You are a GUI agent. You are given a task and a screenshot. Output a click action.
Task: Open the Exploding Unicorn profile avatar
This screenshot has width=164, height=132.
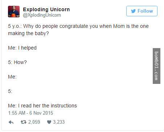(x=14, y=12)
